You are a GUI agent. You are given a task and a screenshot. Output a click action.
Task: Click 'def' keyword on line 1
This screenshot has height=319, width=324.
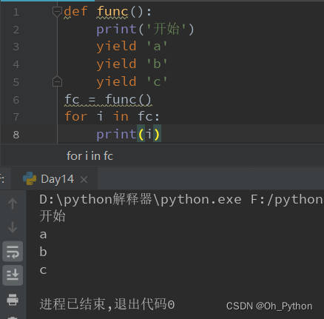click(75, 12)
